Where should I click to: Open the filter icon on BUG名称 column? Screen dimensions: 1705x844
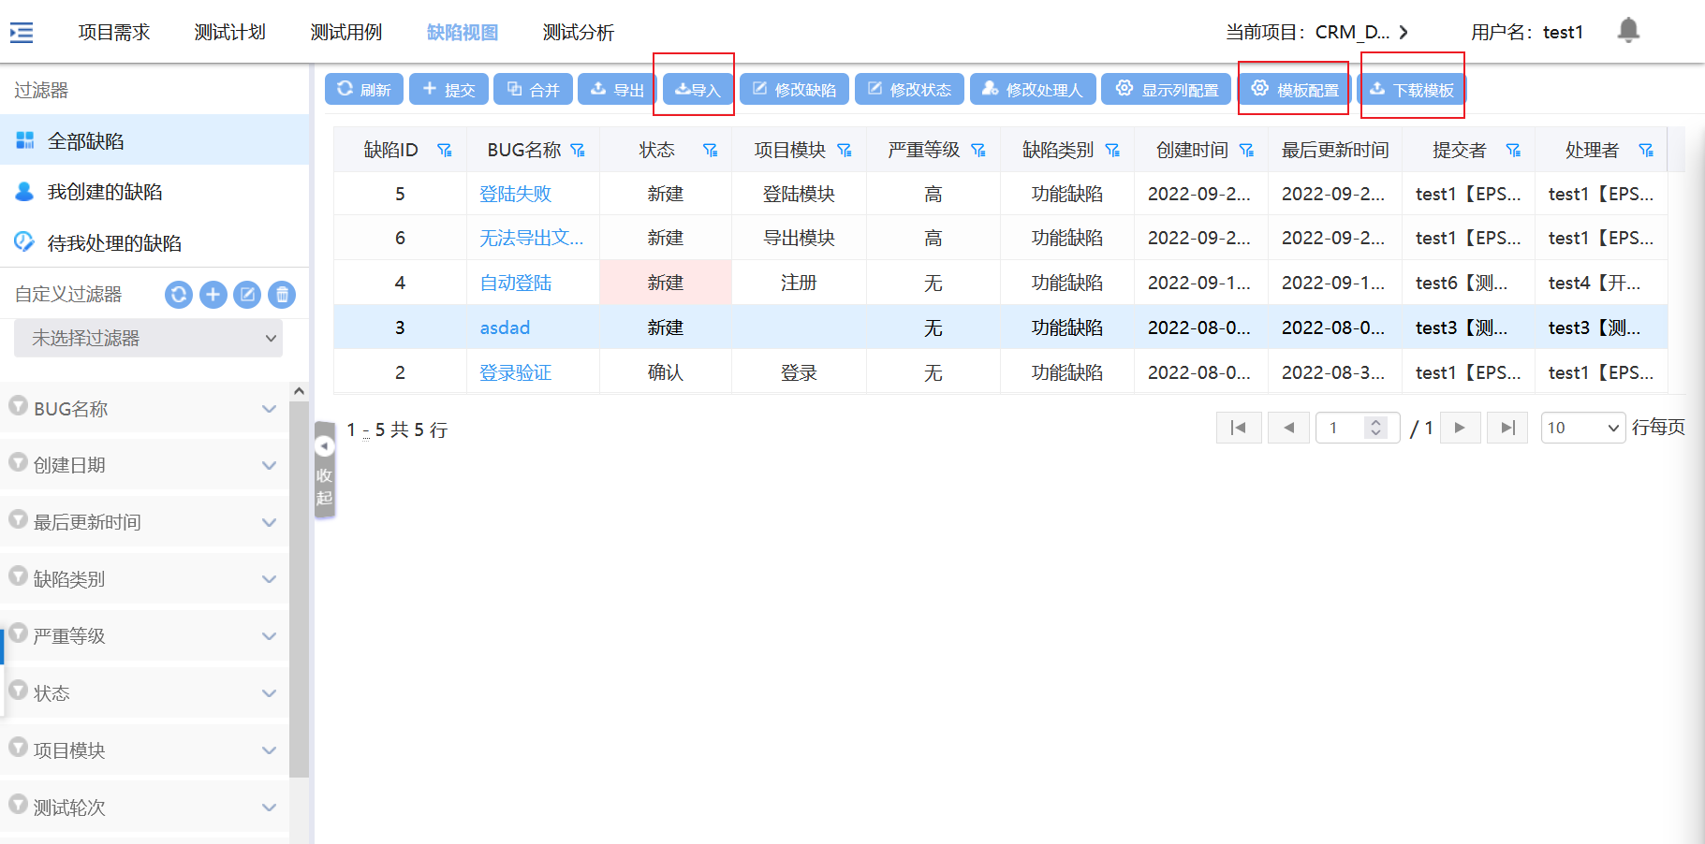pos(578,151)
